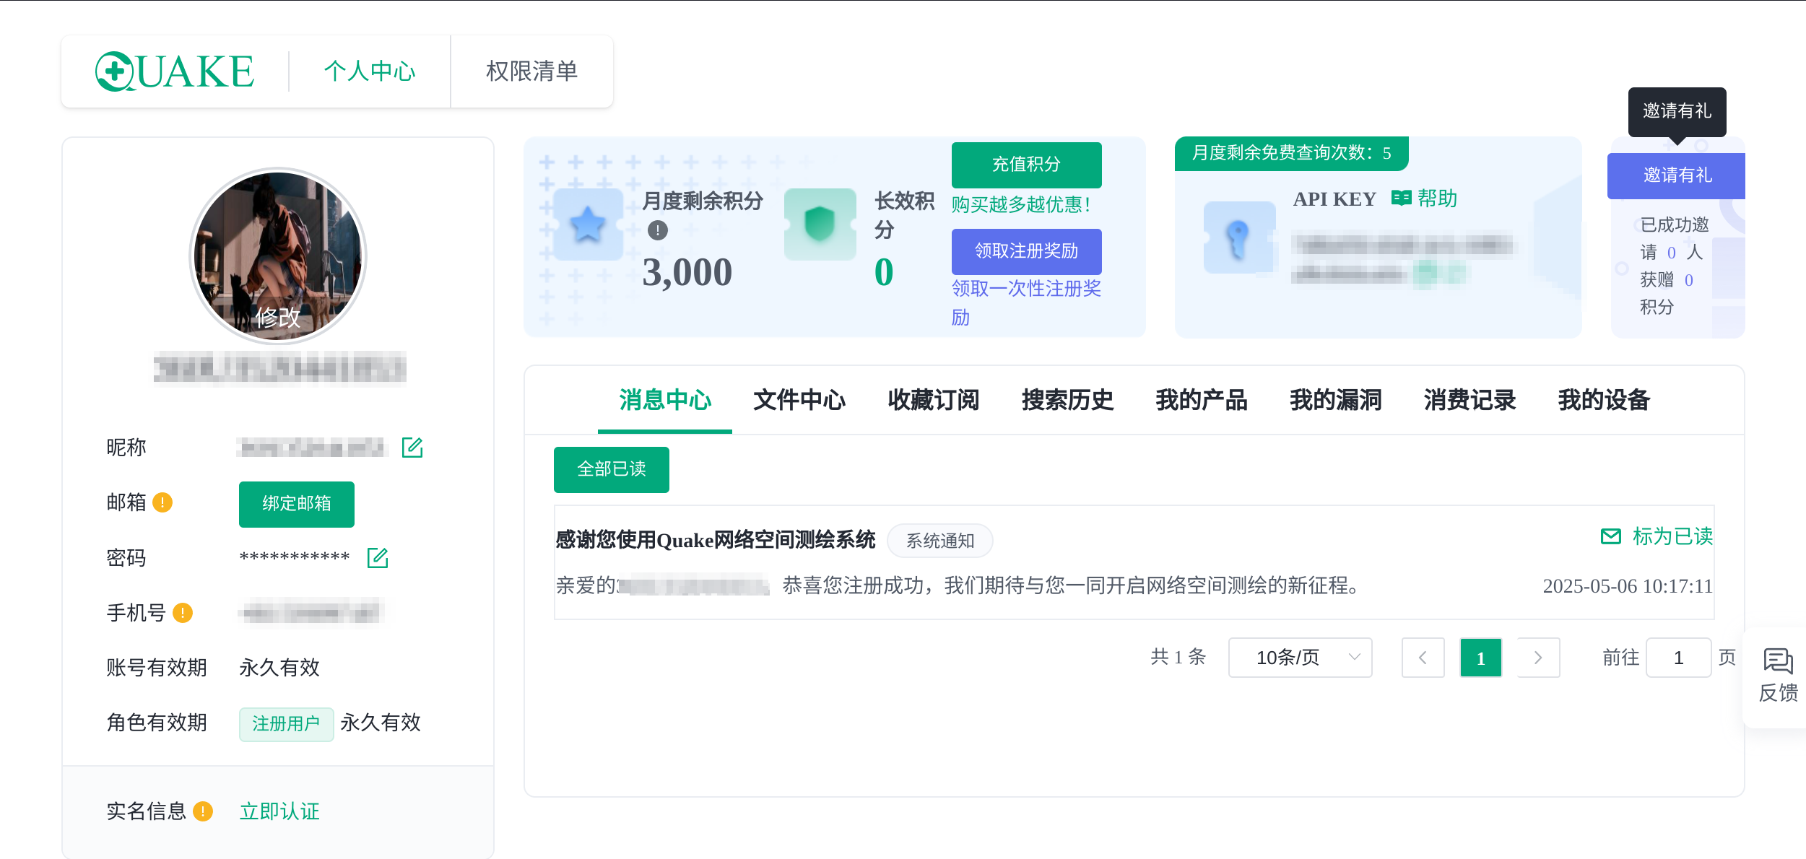The height and width of the screenshot is (859, 1806).
Task: Open the 10条/页 page size dropdown
Action: [x=1300, y=658]
